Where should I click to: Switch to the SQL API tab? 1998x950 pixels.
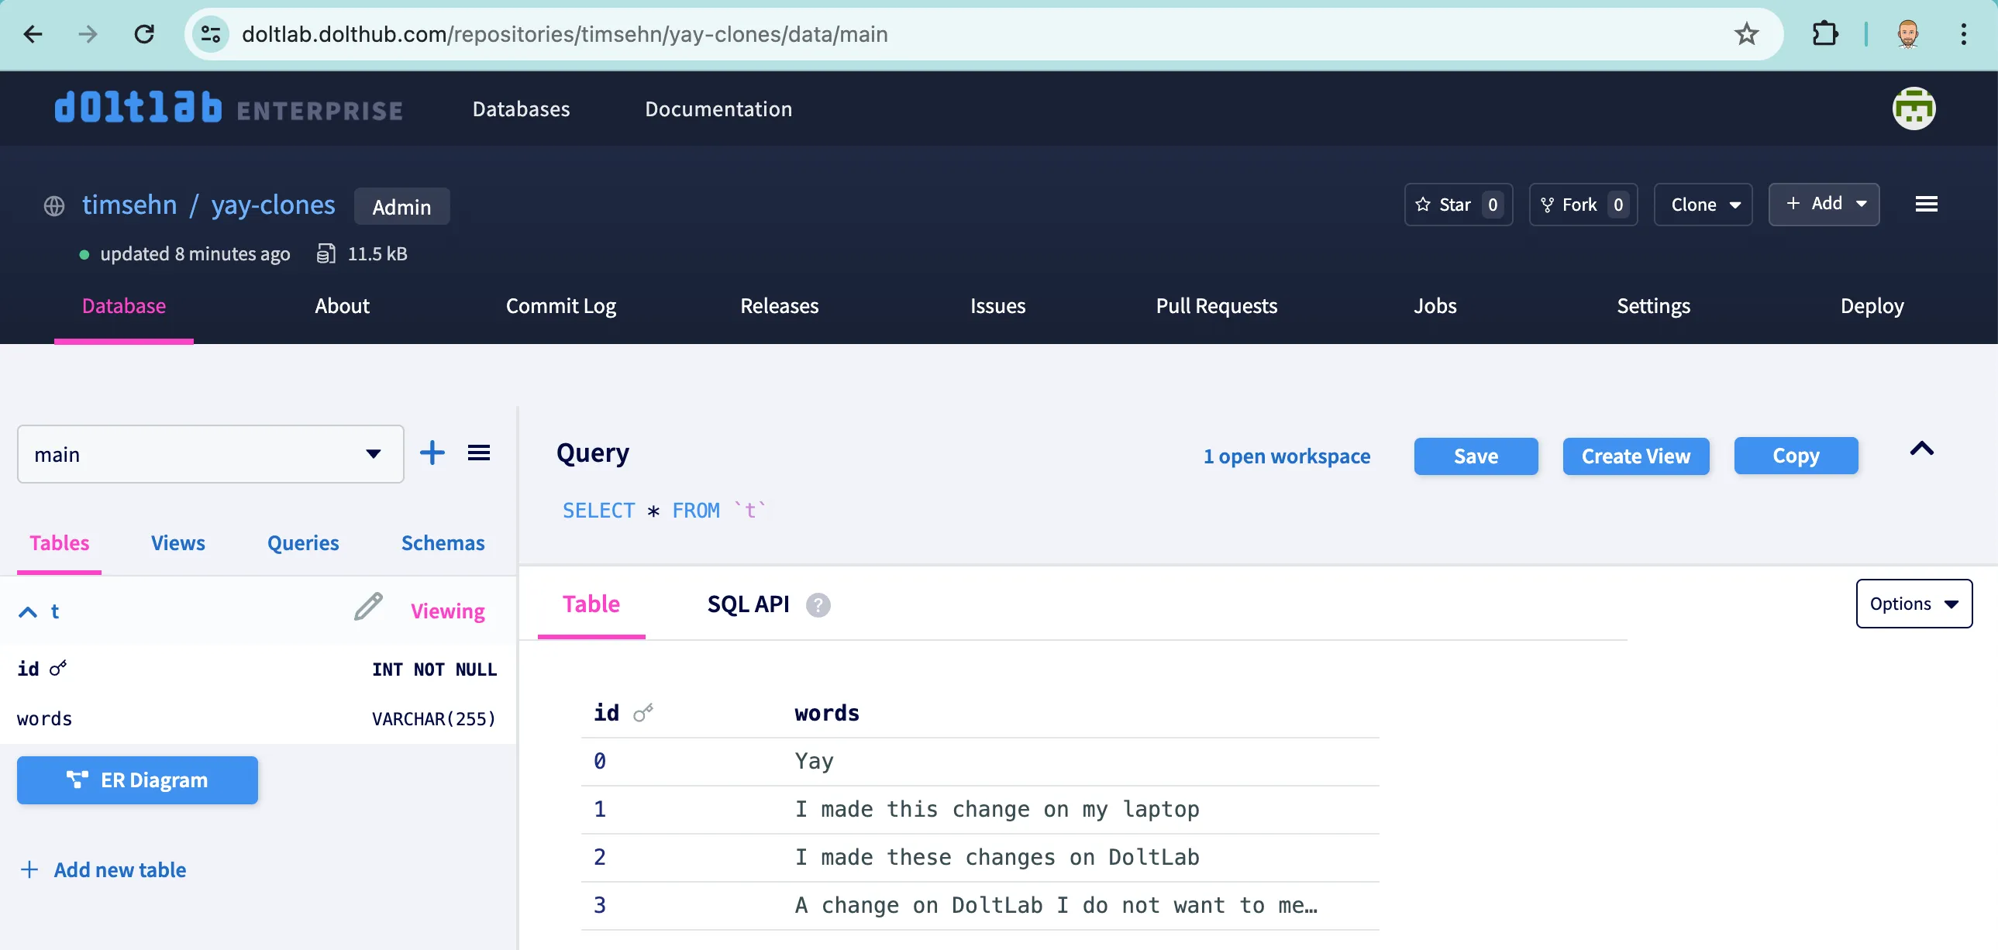(748, 604)
